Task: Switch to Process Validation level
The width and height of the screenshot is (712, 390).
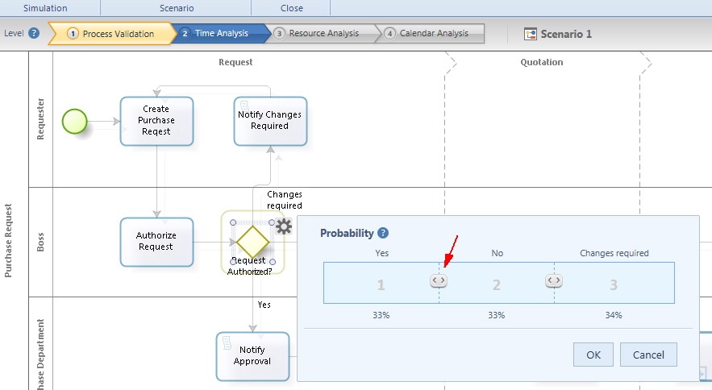Action: (x=111, y=34)
